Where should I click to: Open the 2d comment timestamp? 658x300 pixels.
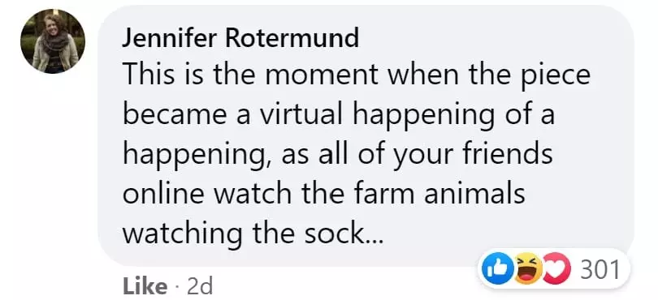[x=200, y=286]
